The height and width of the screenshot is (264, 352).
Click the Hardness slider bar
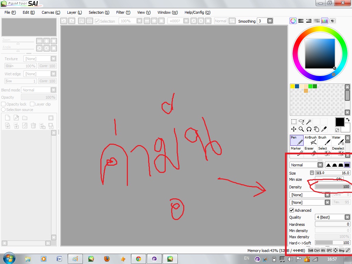[x=332, y=224]
